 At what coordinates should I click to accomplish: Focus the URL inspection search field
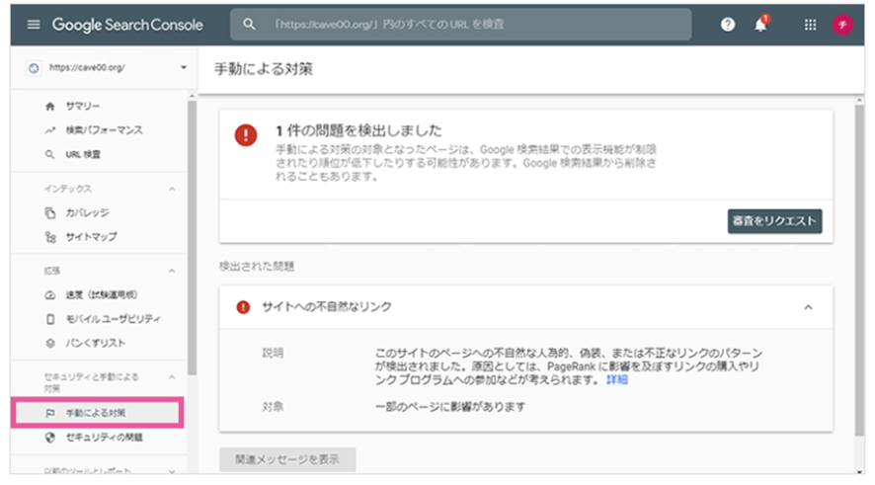pyautogui.click(x=461, y=25)
